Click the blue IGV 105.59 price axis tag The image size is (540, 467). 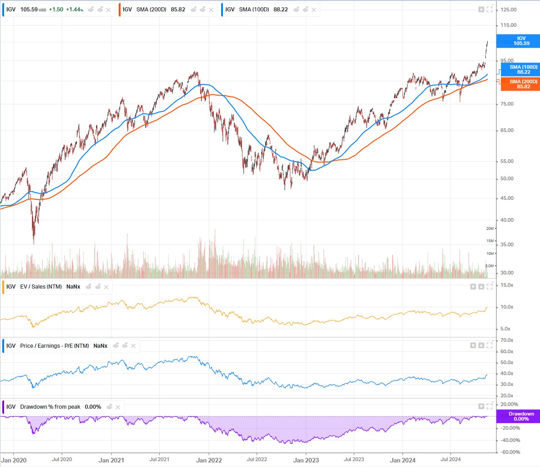click(x=518, y=41)
